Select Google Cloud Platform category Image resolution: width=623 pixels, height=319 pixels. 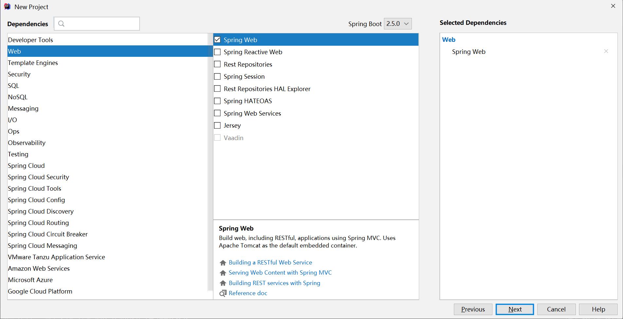tap(108, 291)
